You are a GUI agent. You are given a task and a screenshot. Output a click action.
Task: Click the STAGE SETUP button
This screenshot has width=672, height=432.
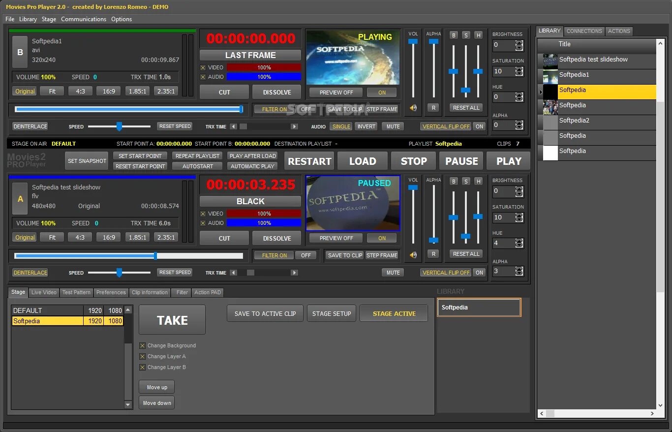tap(332, 313)
